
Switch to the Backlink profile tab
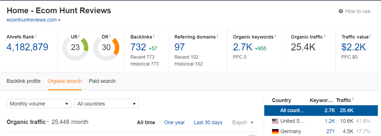click(x=24, y=81)
